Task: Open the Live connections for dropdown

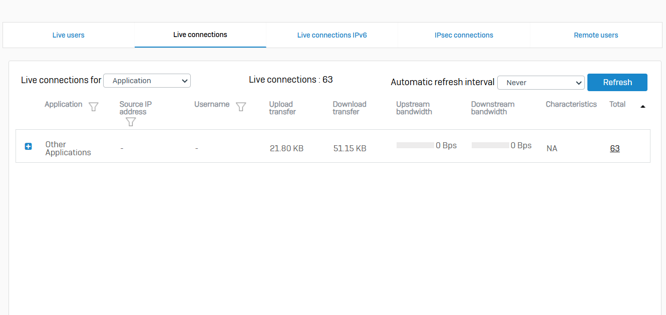Action: (147, 81)
